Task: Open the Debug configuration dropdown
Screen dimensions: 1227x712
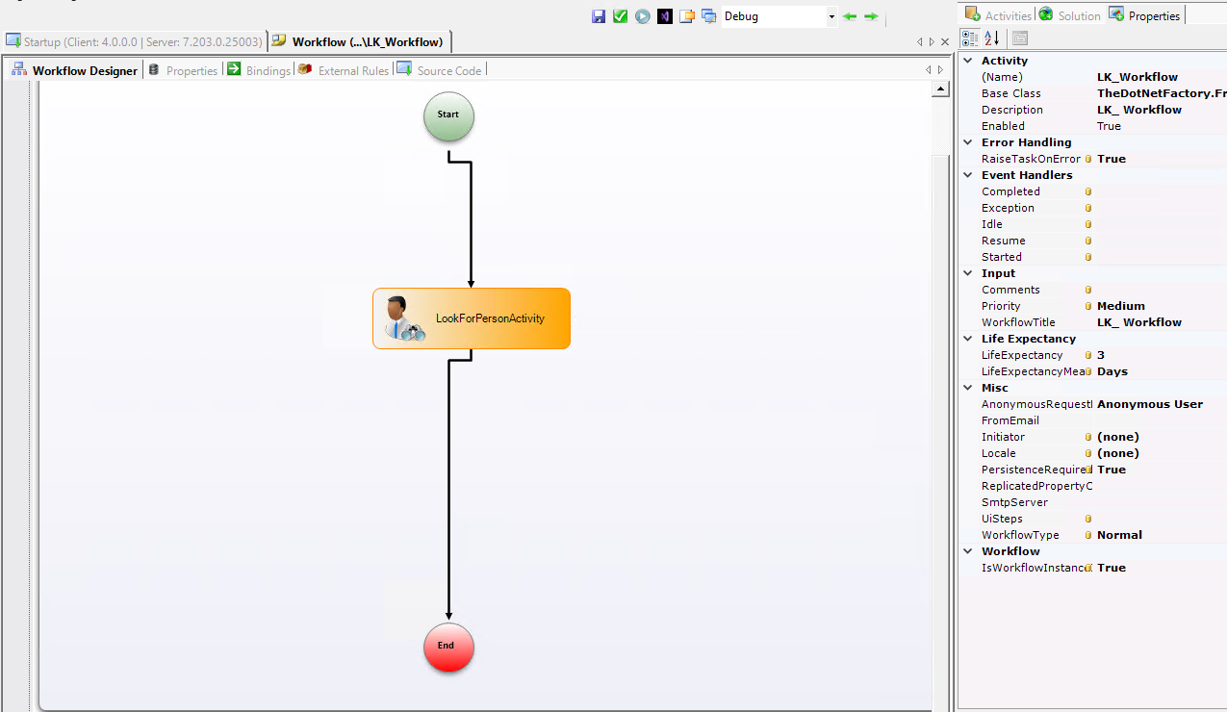Action: pyautogui.click(x=831, y=16)
